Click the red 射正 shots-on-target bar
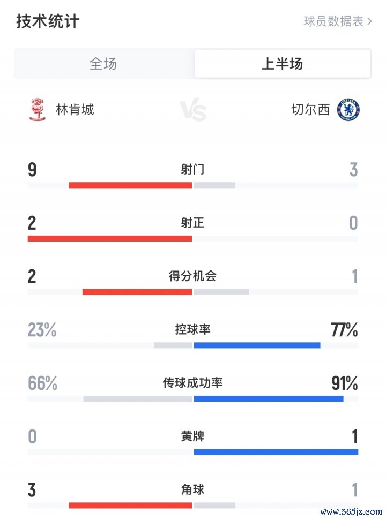 (110, 238)
